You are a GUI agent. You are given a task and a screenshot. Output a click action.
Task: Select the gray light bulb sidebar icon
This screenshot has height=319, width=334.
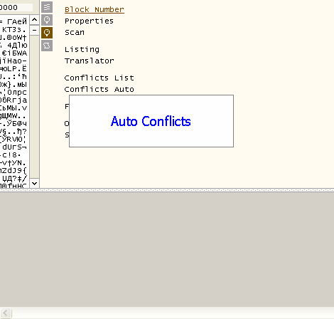coord(47,20)
